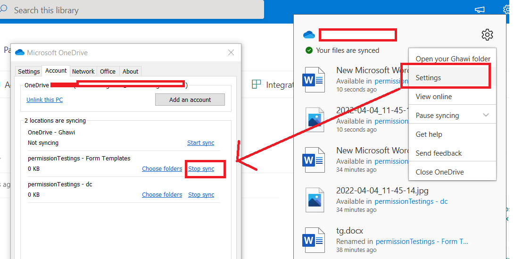Click the green synced checkmark status icon

click(309, 50)
